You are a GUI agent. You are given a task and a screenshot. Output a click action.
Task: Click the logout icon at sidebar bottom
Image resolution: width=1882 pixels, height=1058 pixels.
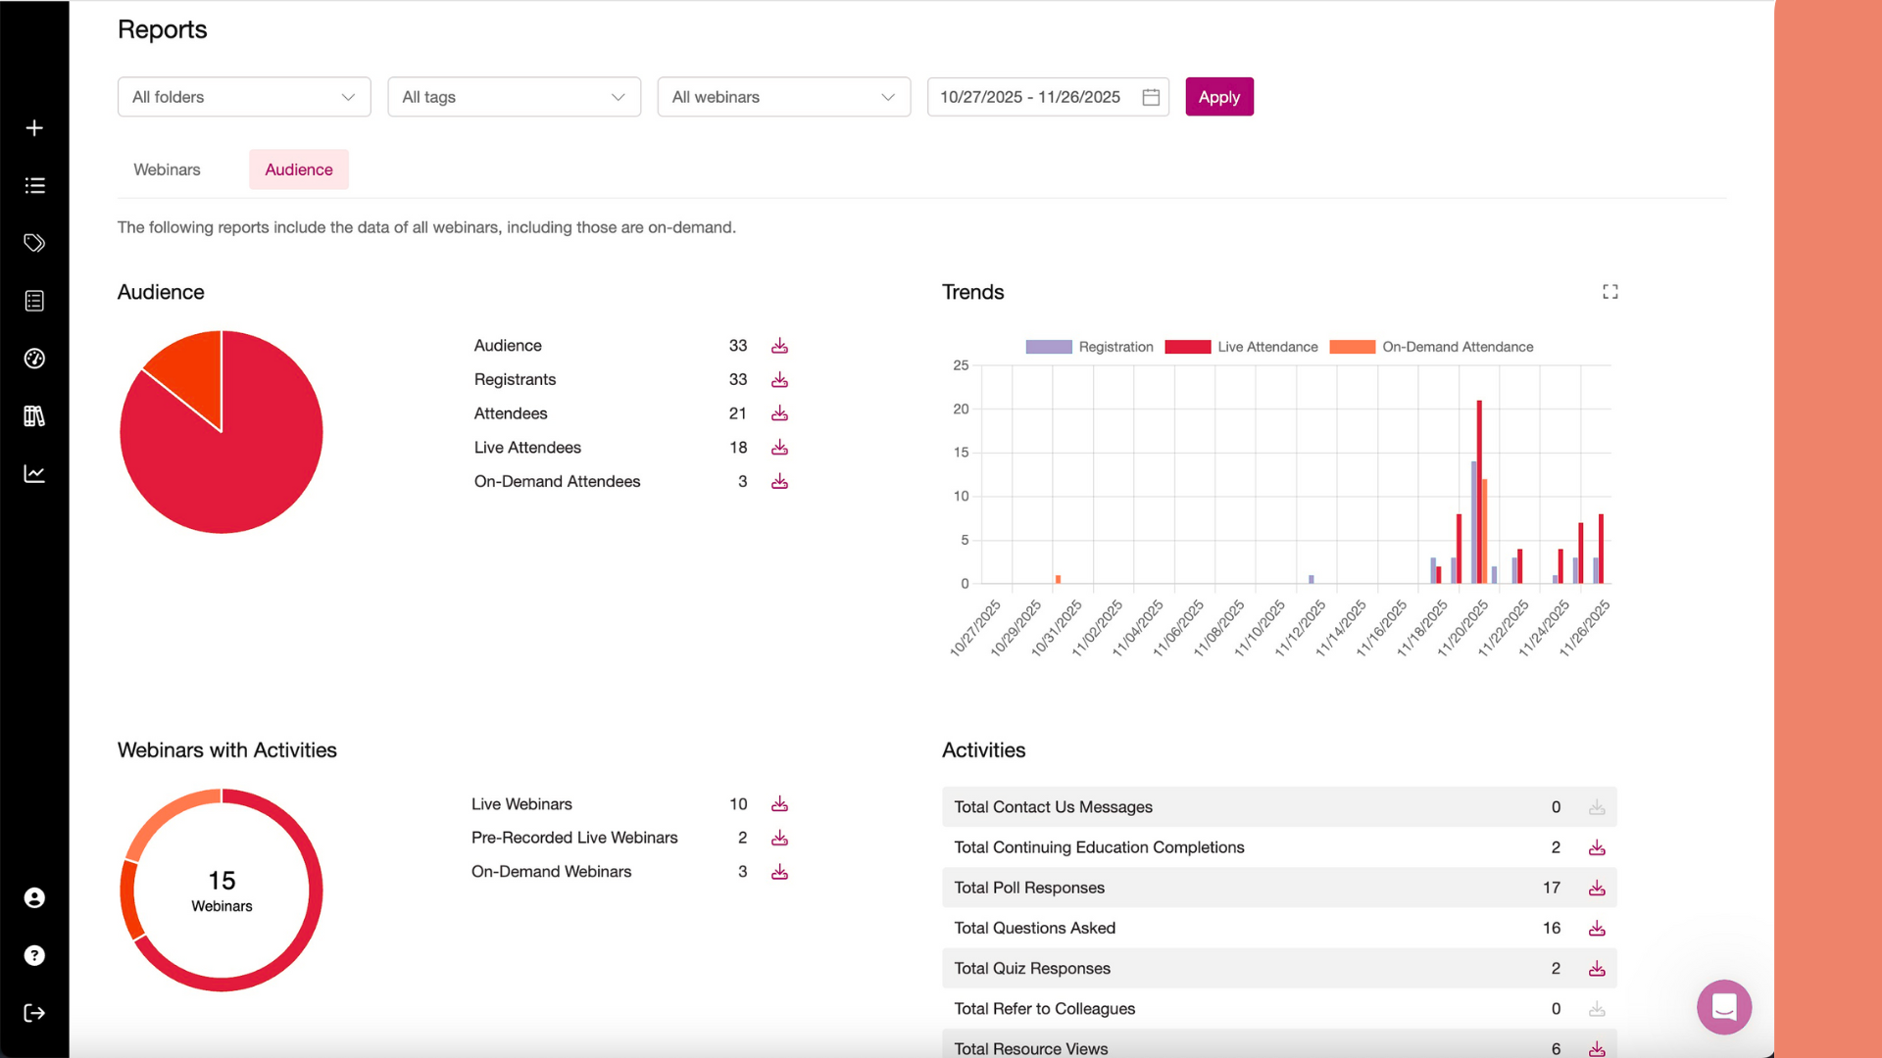click(34, 1013)
